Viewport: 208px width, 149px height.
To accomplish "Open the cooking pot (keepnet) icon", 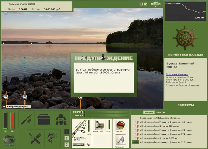I will pos(9,140).
